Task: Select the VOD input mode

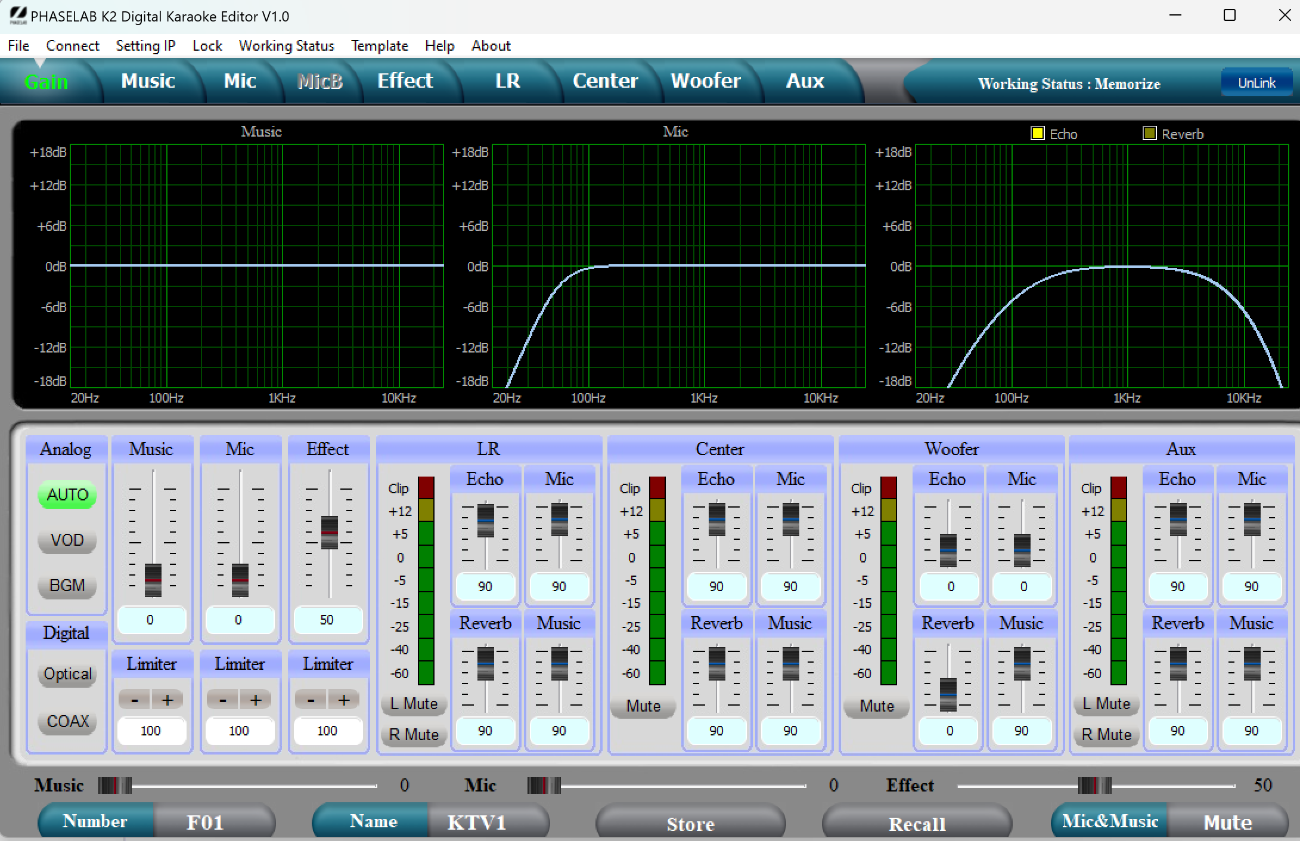Action: pos(67,540)
